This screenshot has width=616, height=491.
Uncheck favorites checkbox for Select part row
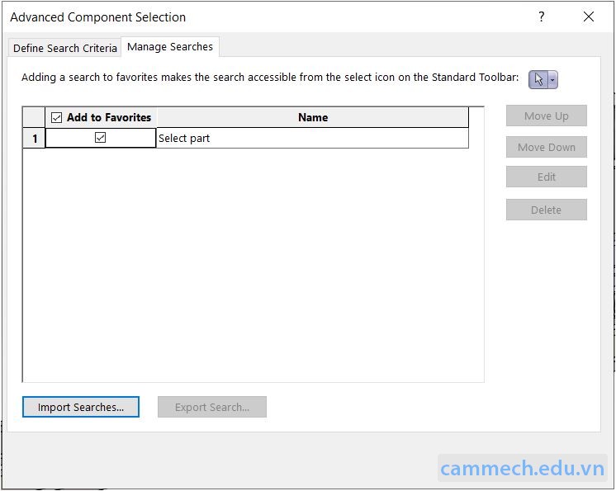[101, 138]
